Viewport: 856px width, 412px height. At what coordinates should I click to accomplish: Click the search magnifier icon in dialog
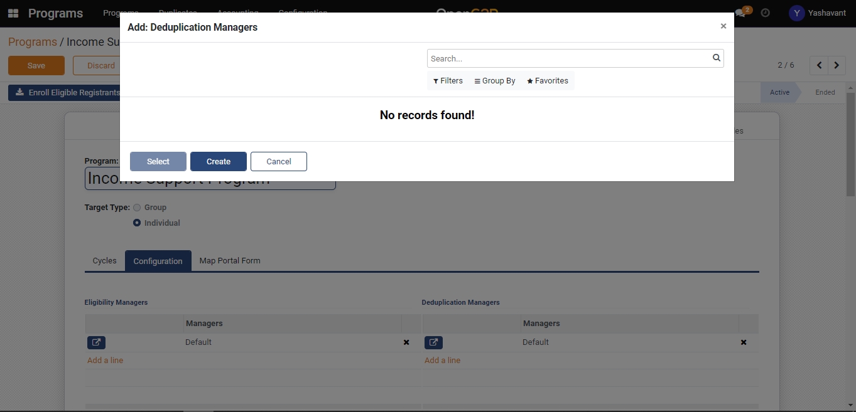pos(716,58)
